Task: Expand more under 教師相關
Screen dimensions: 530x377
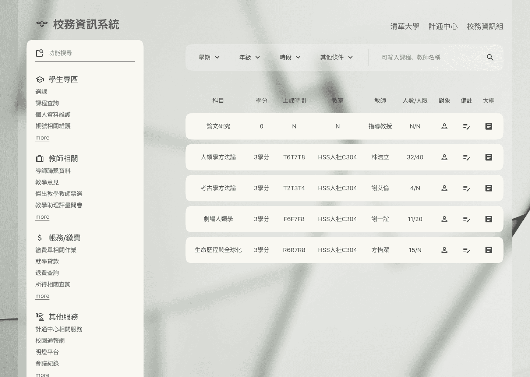Action: [42, 217]
